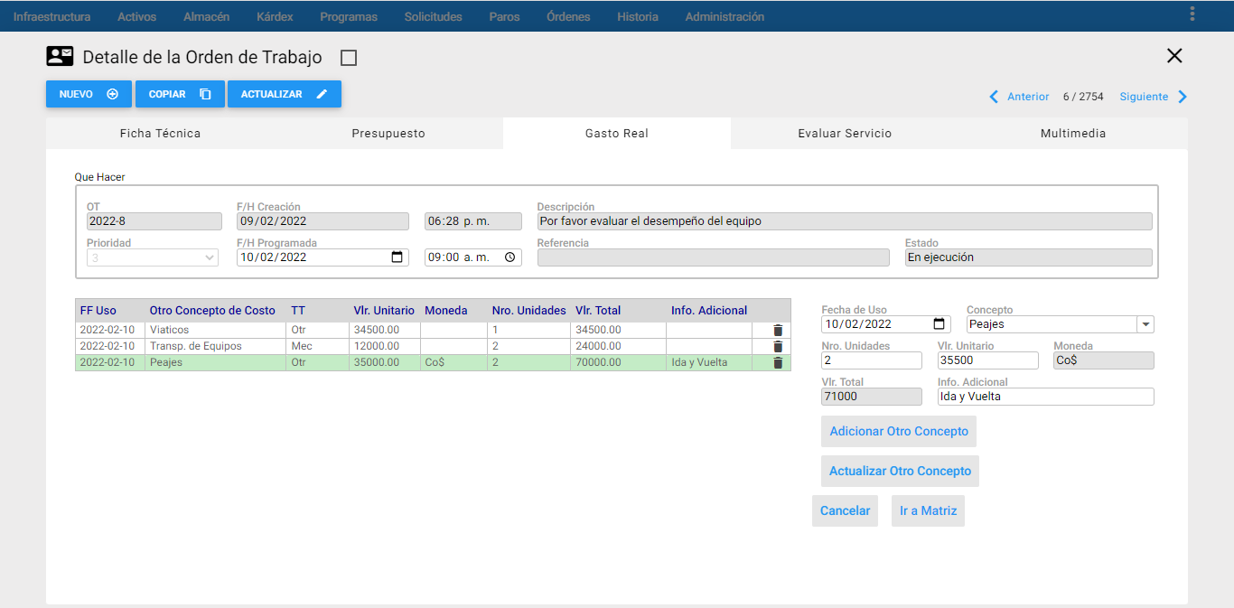Click the 34500.00 unit value cell

pos(384,330)
